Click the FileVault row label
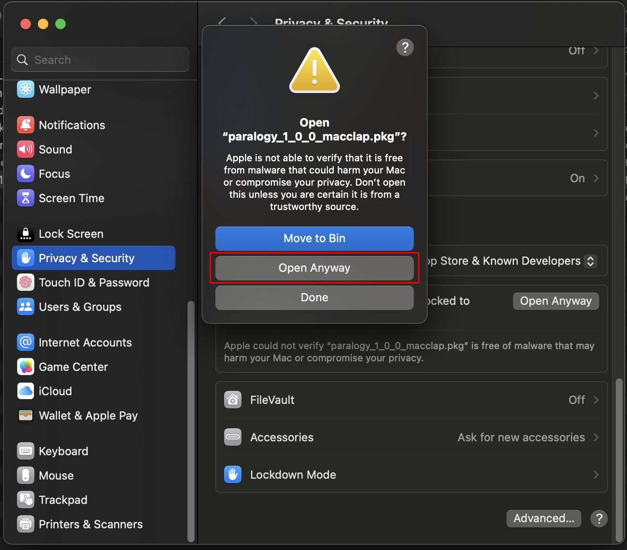Screen dimensions: 627x550 click(x=272, y=400)
